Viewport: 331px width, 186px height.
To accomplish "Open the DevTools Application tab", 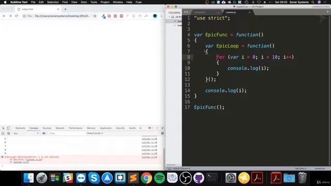I will 106,128.
